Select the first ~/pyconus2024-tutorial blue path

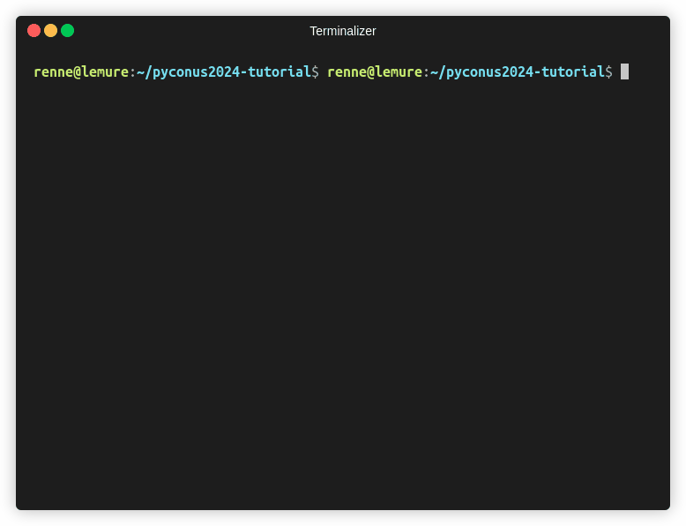click(224, 71)
